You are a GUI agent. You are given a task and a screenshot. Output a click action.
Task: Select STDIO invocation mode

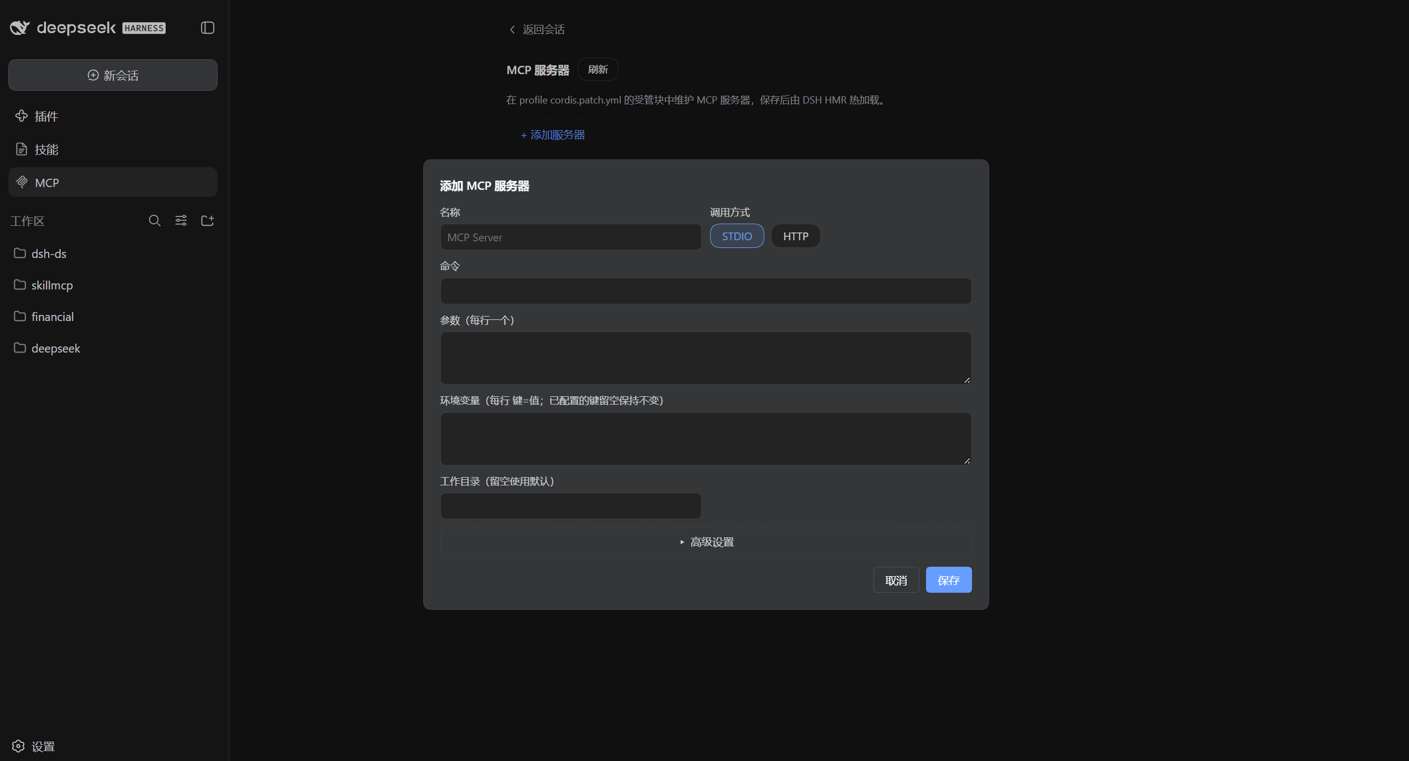[x=737, y=236]
